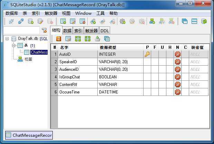Click the create index toolbar icon
Image resolution: width=214 pixels, height=144 pixels.
93,21
